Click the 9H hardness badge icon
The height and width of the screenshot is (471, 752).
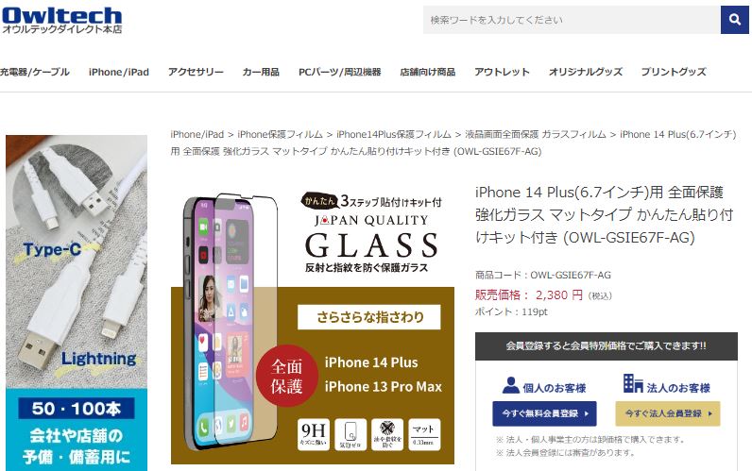[313, 434]
